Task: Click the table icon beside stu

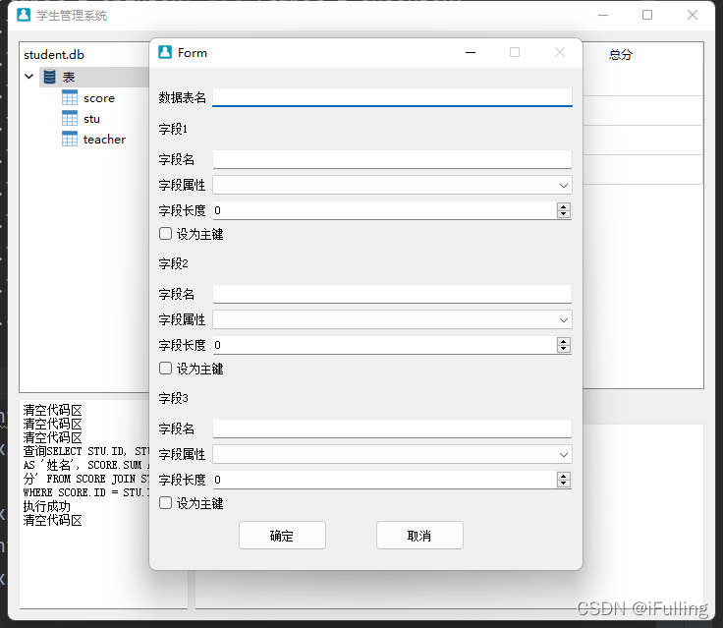Action: click(x=70, y=118)
